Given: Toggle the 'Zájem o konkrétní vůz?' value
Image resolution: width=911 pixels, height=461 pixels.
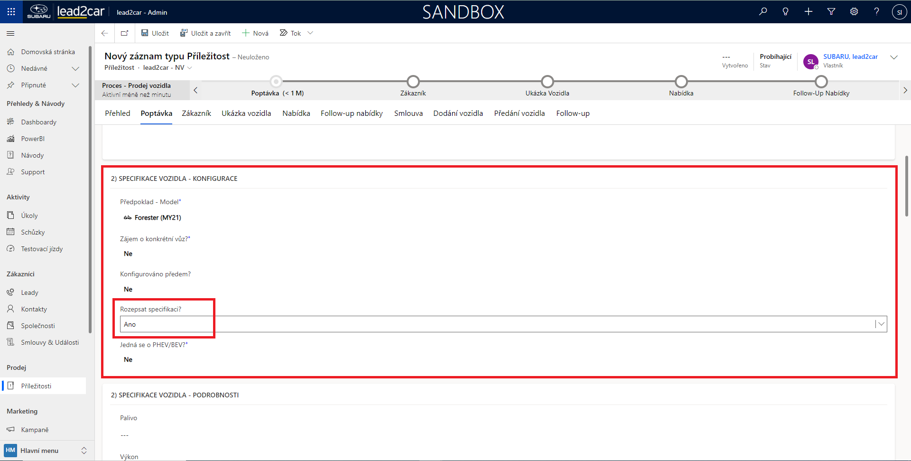Looking at the screenshot, I should tap(128, 254).
